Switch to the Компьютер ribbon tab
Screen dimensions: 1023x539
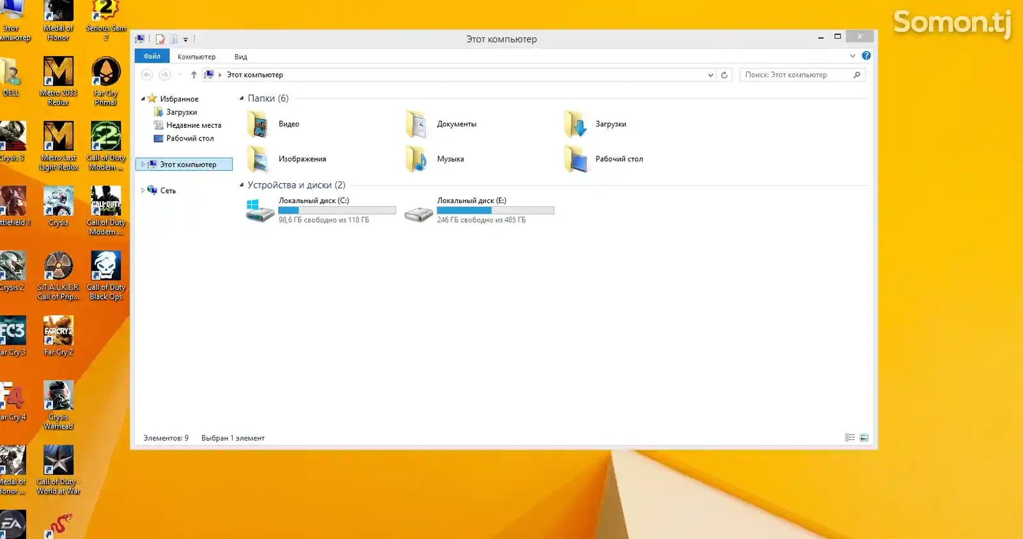tap(196, 56)
